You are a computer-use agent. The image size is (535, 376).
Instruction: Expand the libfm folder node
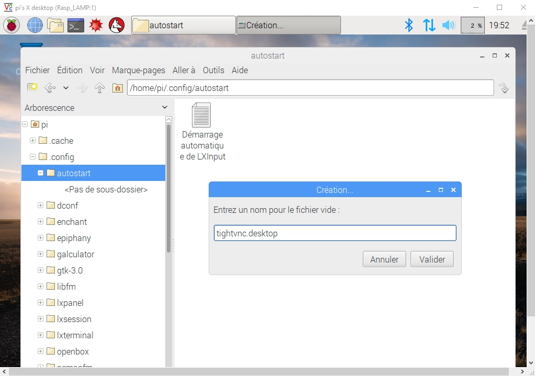coord(40,286)
